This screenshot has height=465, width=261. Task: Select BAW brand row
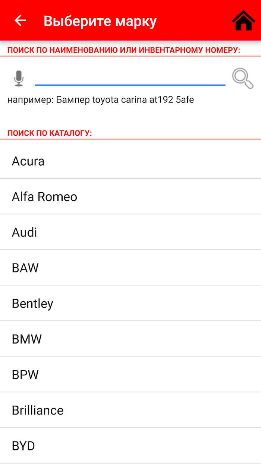[x=130, y=268]
